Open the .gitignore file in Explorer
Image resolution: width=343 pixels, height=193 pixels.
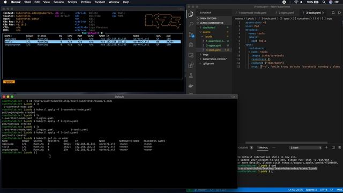click(208, 64)
